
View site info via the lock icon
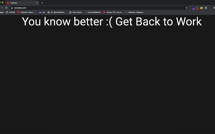[x=12, y=8]
